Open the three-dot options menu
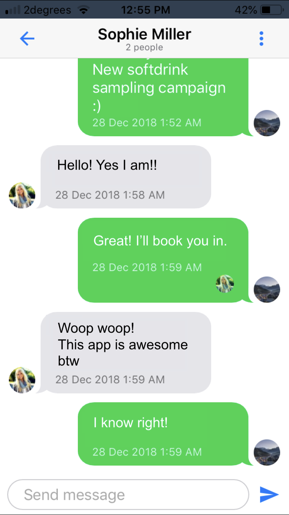This screenshot has width=289, height=515. tap(261, 39)
